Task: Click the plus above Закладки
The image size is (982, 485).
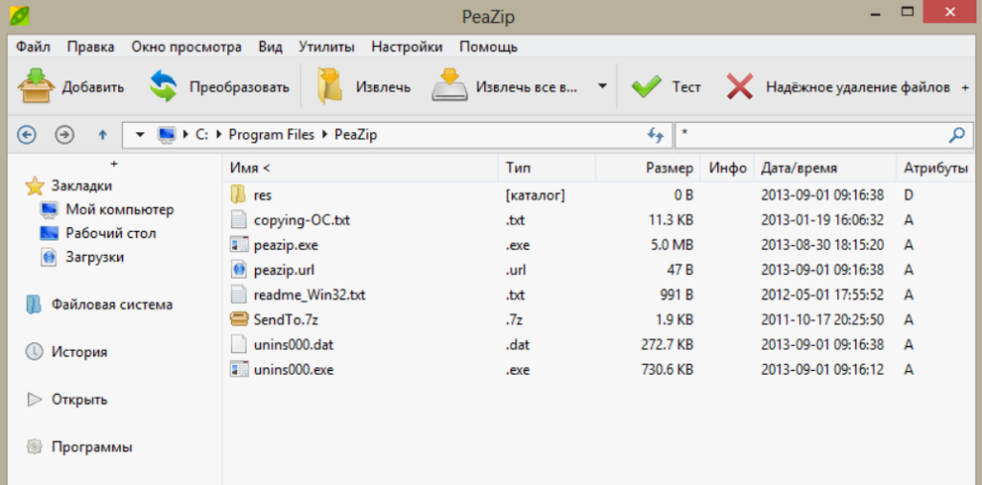Action: [113, 164]
